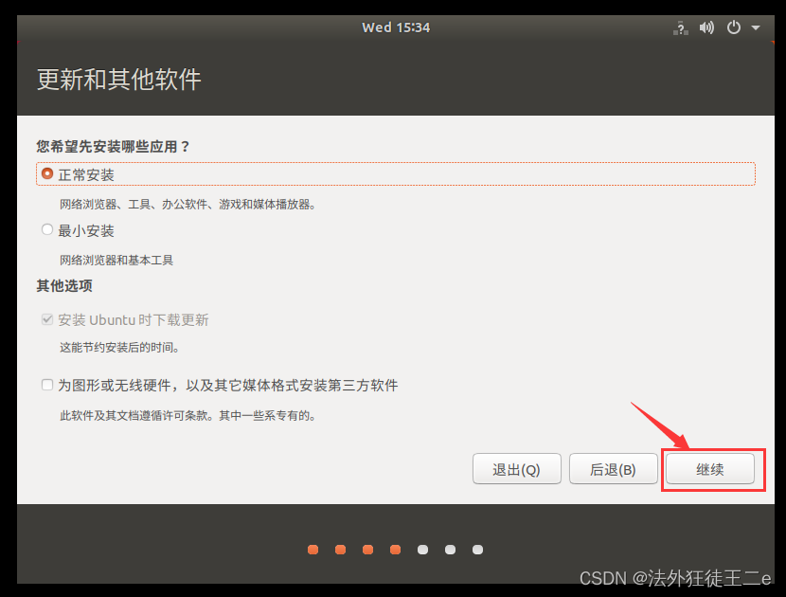Click the first orange progress dot
786x597 pixels.
tap(313, 549)
